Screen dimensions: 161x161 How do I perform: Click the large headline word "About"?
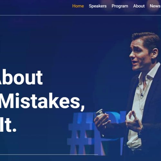coord(21,77)
